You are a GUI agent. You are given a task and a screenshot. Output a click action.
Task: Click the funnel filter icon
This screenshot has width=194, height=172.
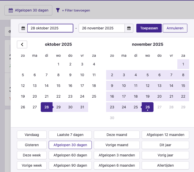(58, 10)
